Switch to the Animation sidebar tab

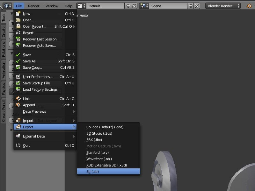(x=4, y=70)
